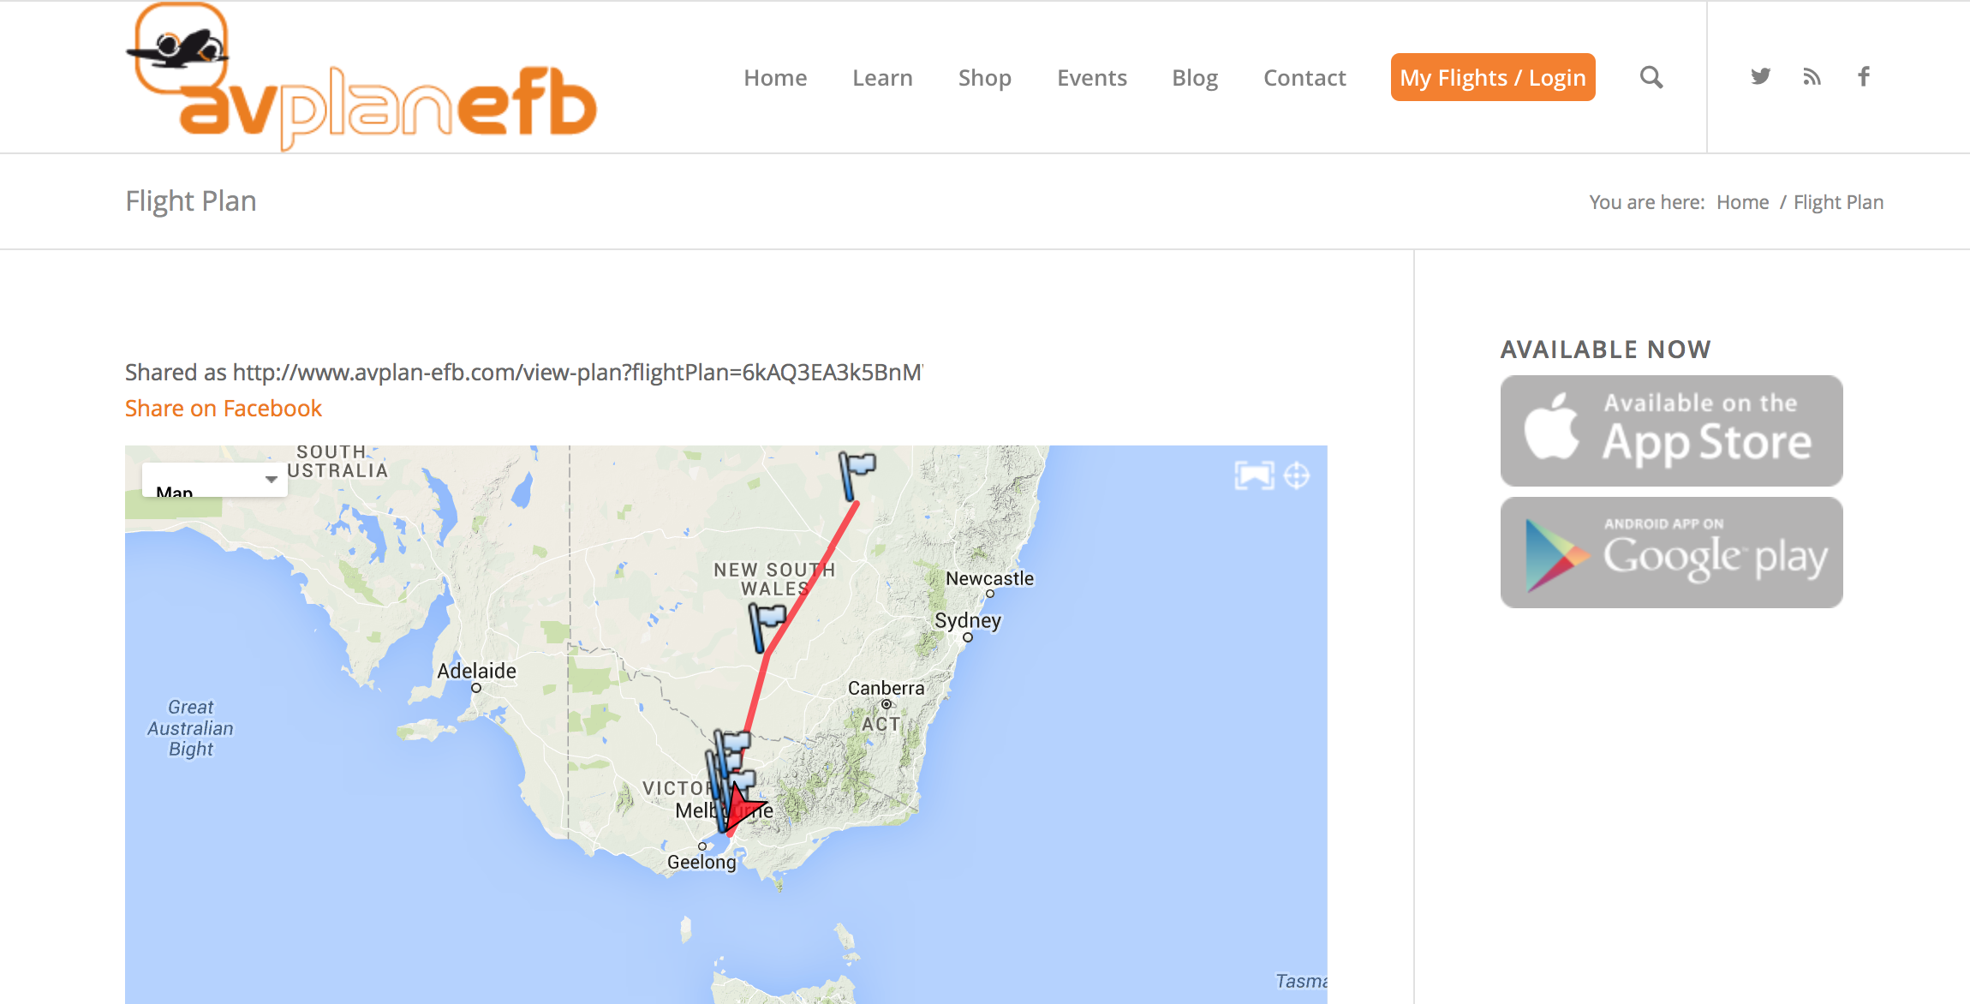Screen dimensions: 1970x1004
Task: Center map with crosshair icon
Action: click(x=1297, y=475)
